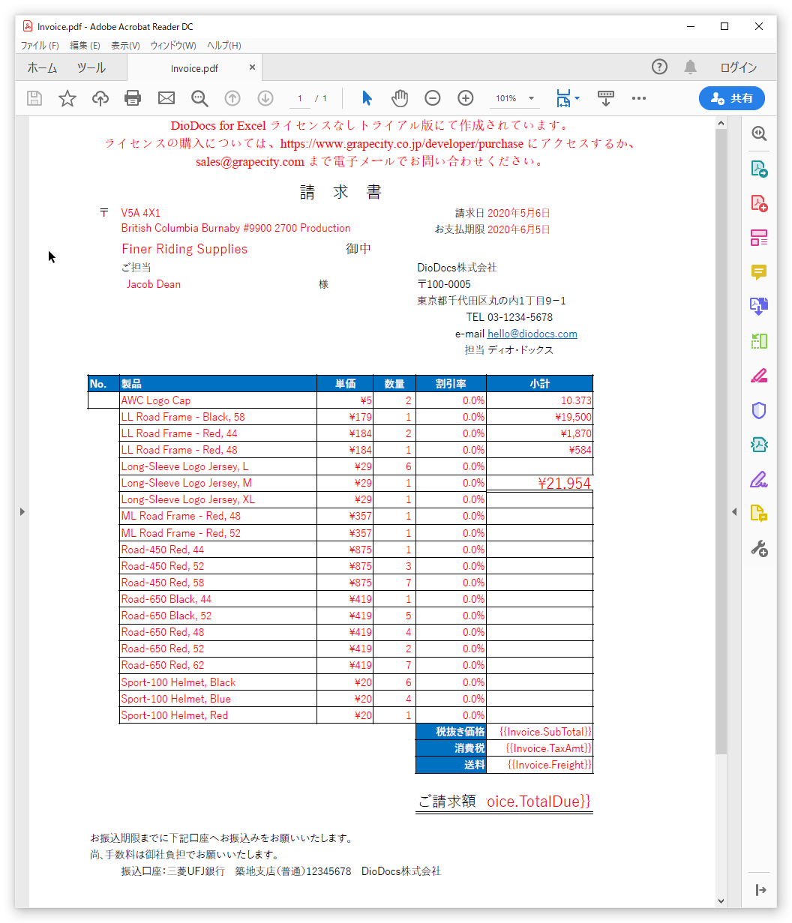The width and height of the screenshot is (792, 923).
Task: Click the scrollbar up arrow
Action: point(721,123)
